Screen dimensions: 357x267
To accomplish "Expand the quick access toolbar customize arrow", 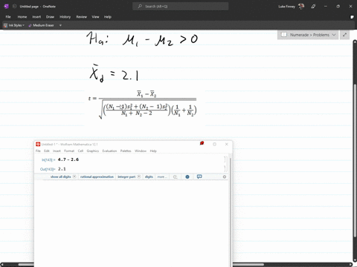I will (x=60, y=25).
